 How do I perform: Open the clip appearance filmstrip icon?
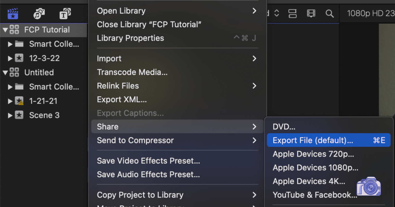tap(311, 13)
